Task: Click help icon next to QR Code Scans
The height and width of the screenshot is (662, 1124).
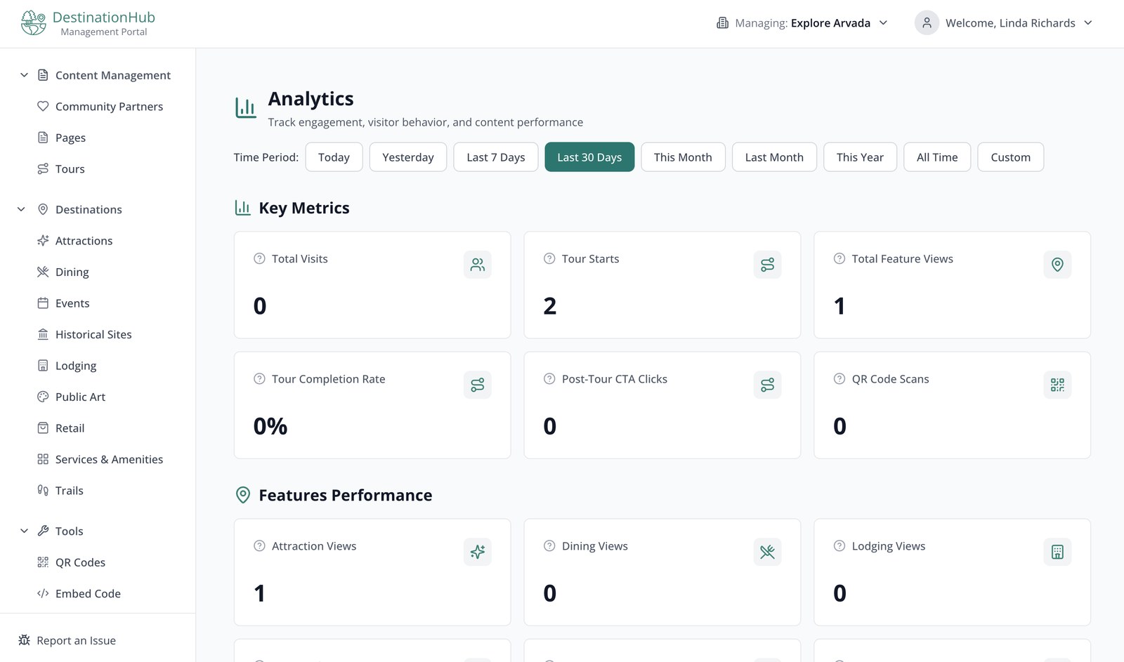Action: click(x=839, y=378)
